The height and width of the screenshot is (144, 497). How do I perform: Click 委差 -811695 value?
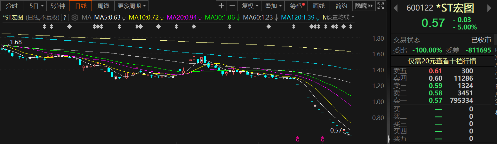point(478,50)
